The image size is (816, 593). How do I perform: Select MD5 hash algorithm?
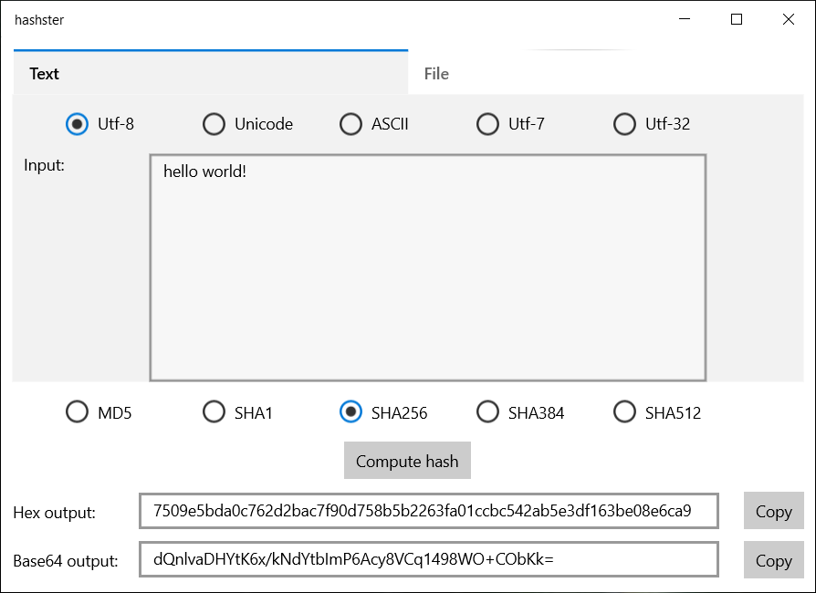pyautogui.click(x=78, y=412)
